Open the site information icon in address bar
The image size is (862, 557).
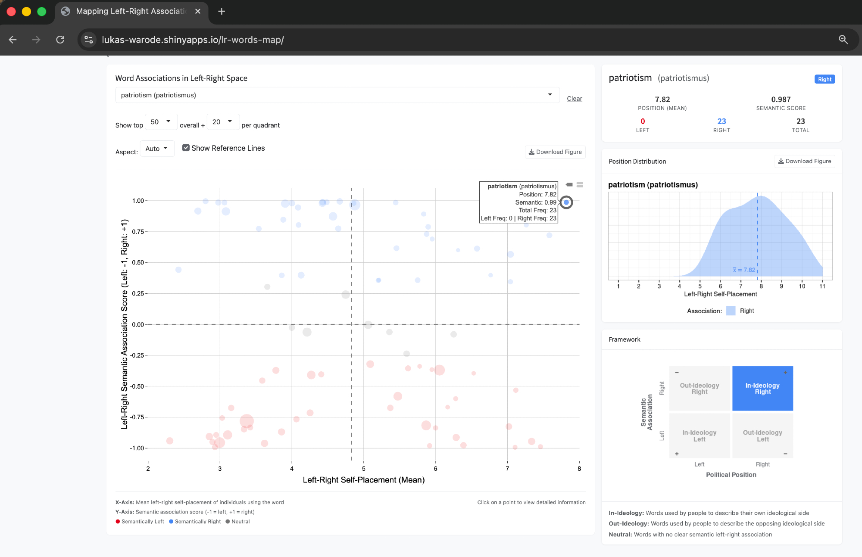88,40
